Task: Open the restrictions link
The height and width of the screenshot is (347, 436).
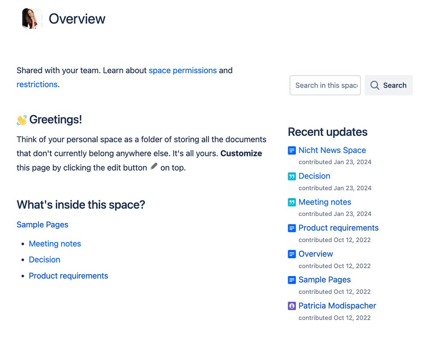Action: (x=37, y=84)
